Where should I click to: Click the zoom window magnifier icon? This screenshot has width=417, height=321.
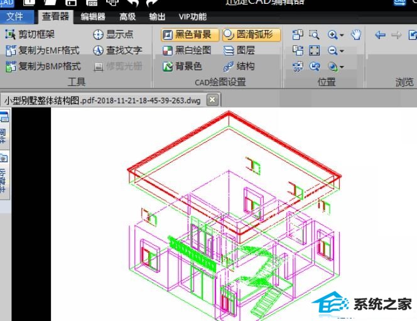coord(315,35)
